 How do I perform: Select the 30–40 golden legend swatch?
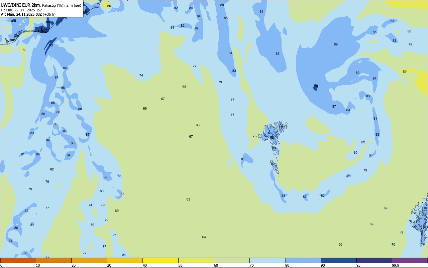click(x=125, y=260)
